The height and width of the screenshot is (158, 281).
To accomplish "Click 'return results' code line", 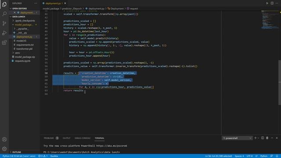I will coord(73,90).
